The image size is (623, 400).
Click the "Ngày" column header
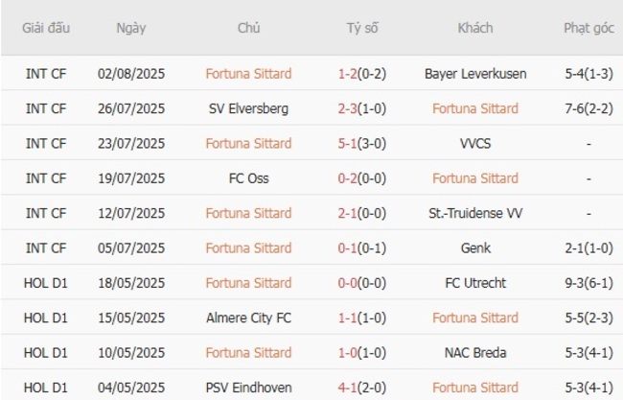point(131,28)
